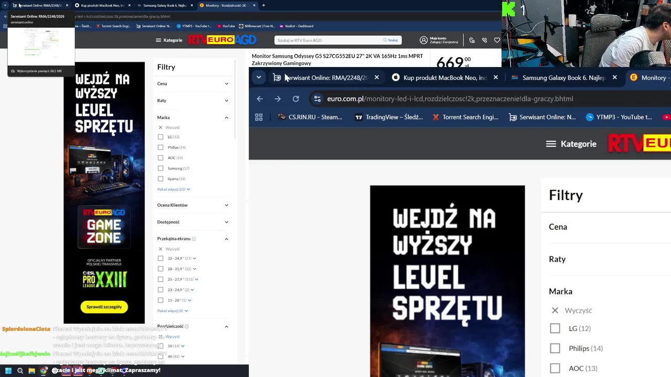This screenshot has width=671, height=377.
Task: Collapse Rozdzielczość filter section
Action: click(226, 326)
